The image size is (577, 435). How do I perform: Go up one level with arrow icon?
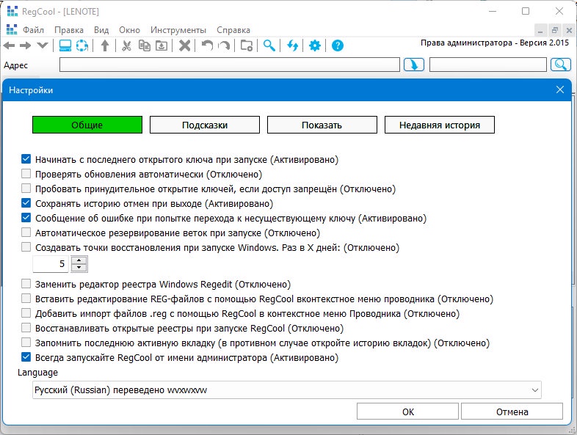pos(105,46)
